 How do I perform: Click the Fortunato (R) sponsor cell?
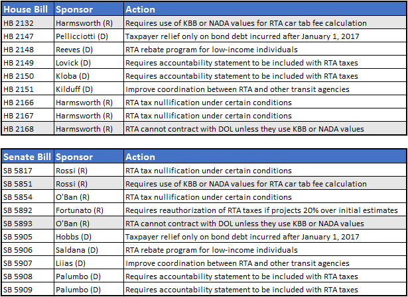coord(89,210)
